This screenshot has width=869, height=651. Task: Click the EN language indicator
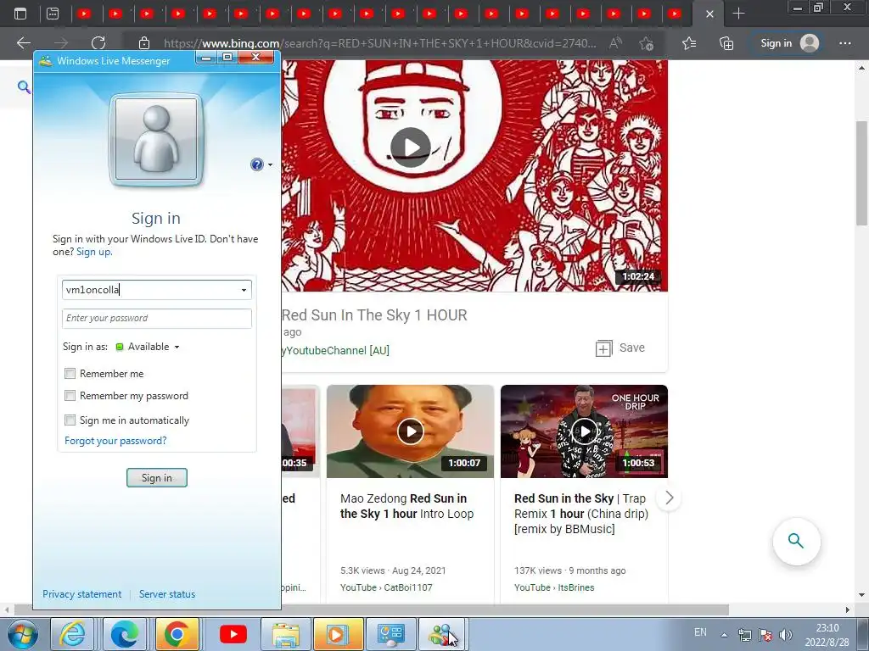point(700,632)
